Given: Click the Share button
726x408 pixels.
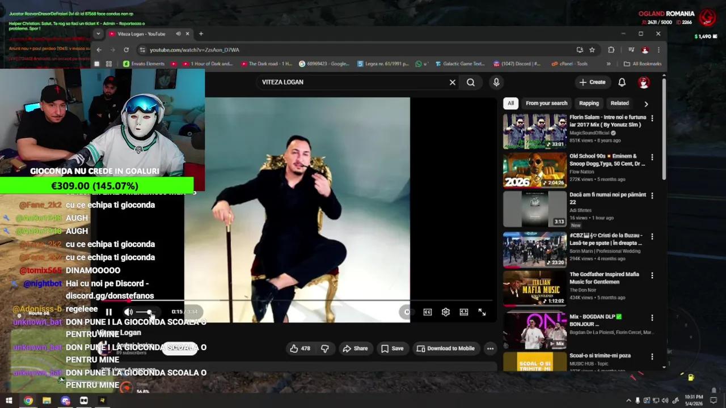Looking at the screenshot, I should pyautogui.click(x=355, y=348).
